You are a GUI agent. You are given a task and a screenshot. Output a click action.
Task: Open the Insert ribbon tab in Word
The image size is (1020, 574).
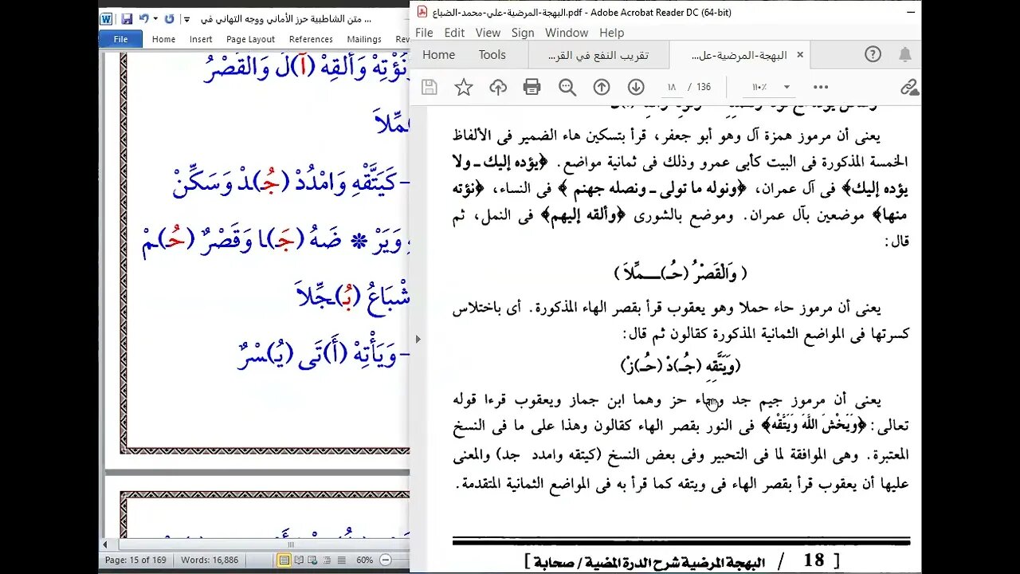(x=201, y=39)
